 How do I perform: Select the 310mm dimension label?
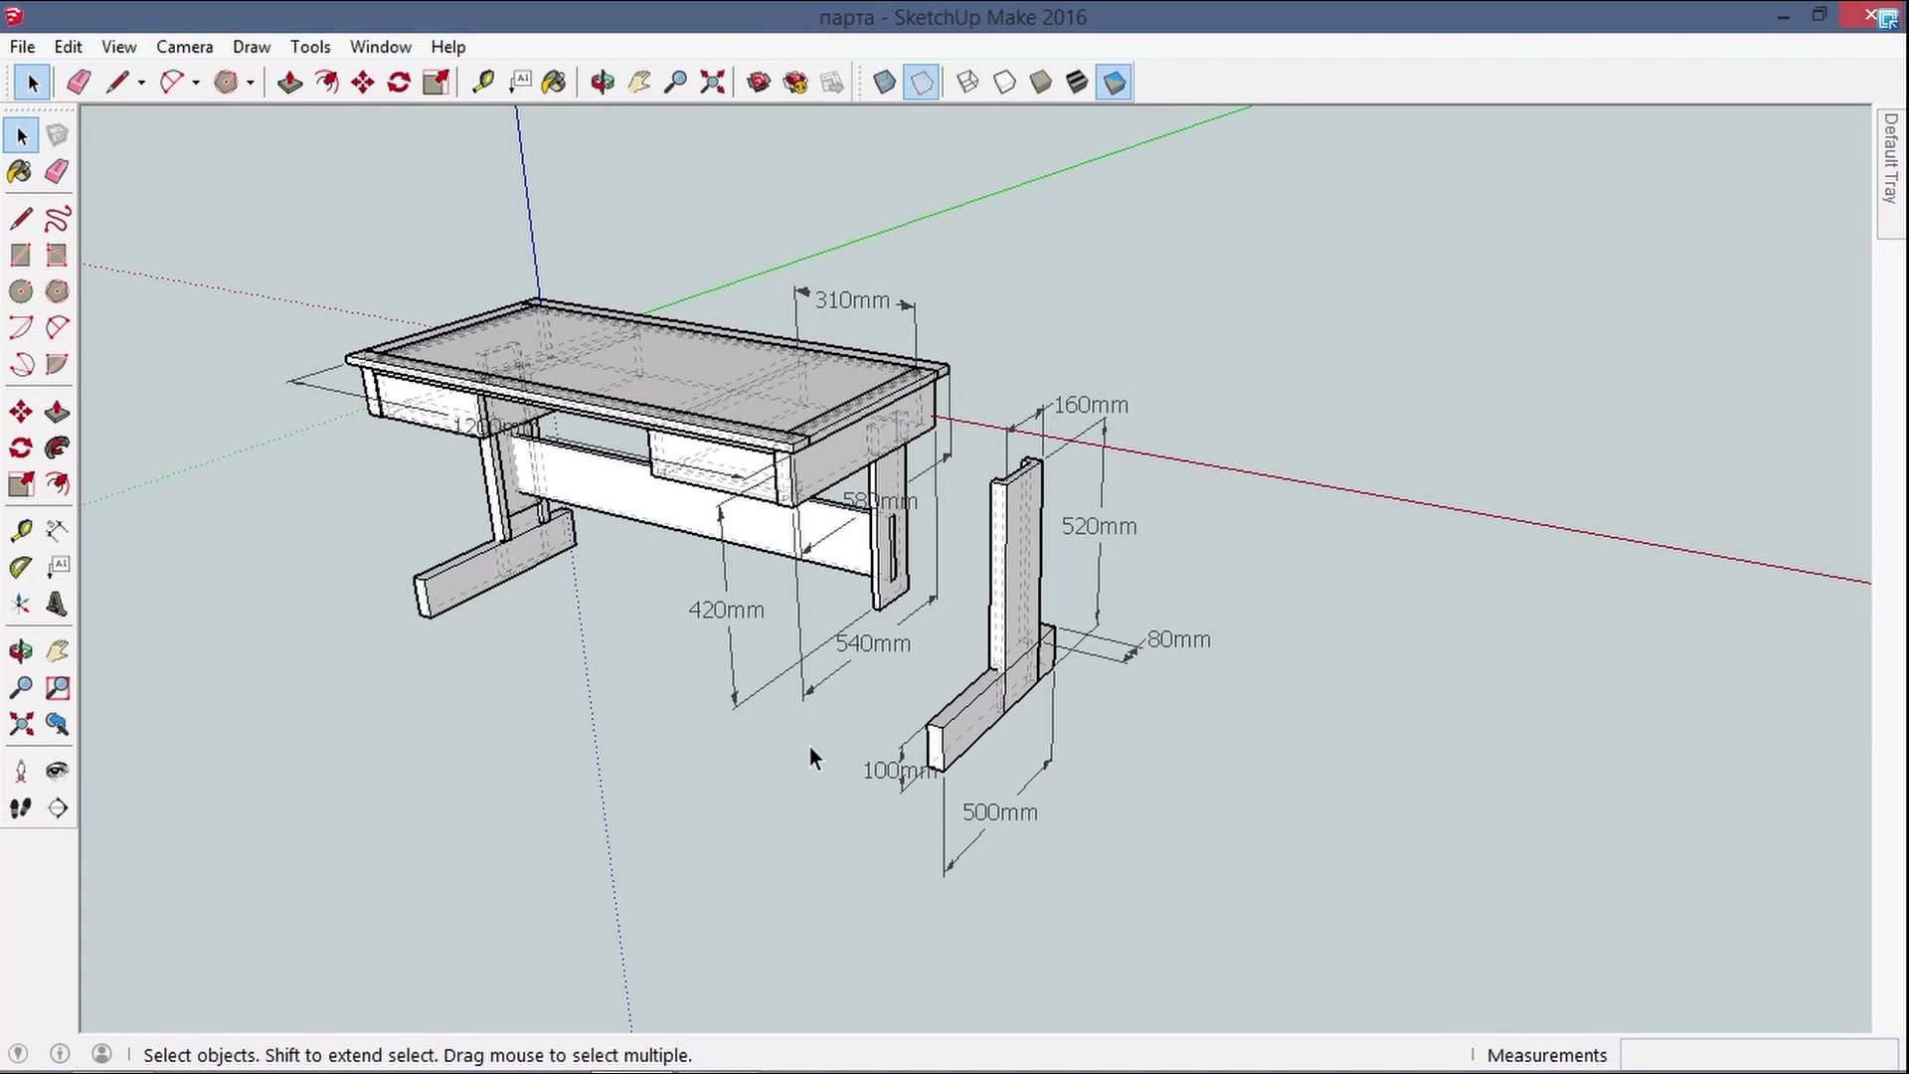click(852, 300)
